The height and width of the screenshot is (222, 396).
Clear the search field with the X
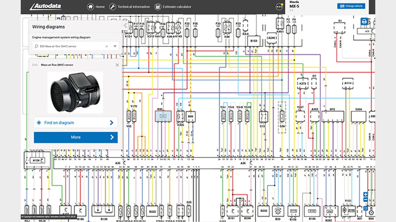click(x=106, y=46)
